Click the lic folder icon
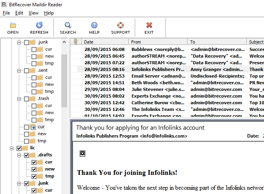 click(x=25, y=148)
